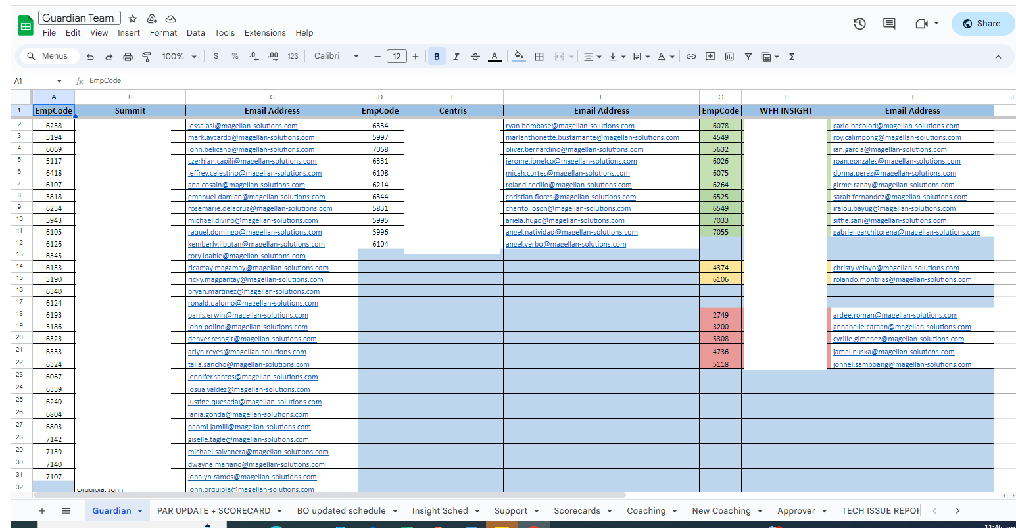Open the fill color picker
Image resolution: width=1016 pixels, height=528 pixels.
pos(519,57)
